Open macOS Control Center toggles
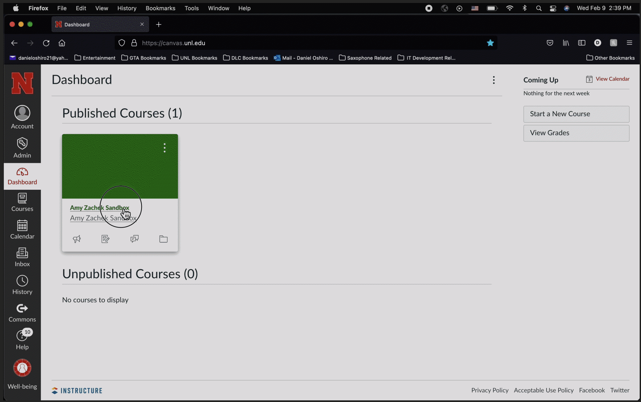The width and height of the screenshot is (641, 402). (553, 8)
